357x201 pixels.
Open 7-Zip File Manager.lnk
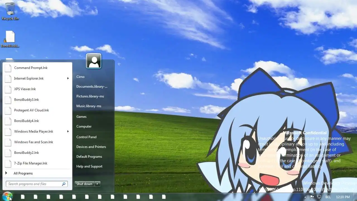[x=37, y=163]
